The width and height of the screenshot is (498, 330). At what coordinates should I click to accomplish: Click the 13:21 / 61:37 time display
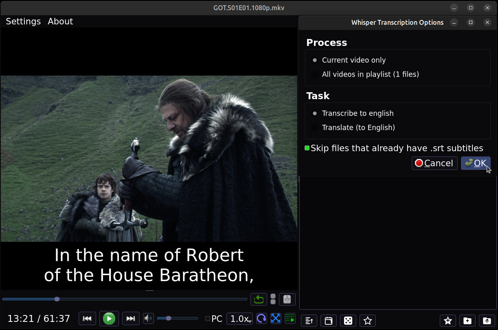click(39, 319)
